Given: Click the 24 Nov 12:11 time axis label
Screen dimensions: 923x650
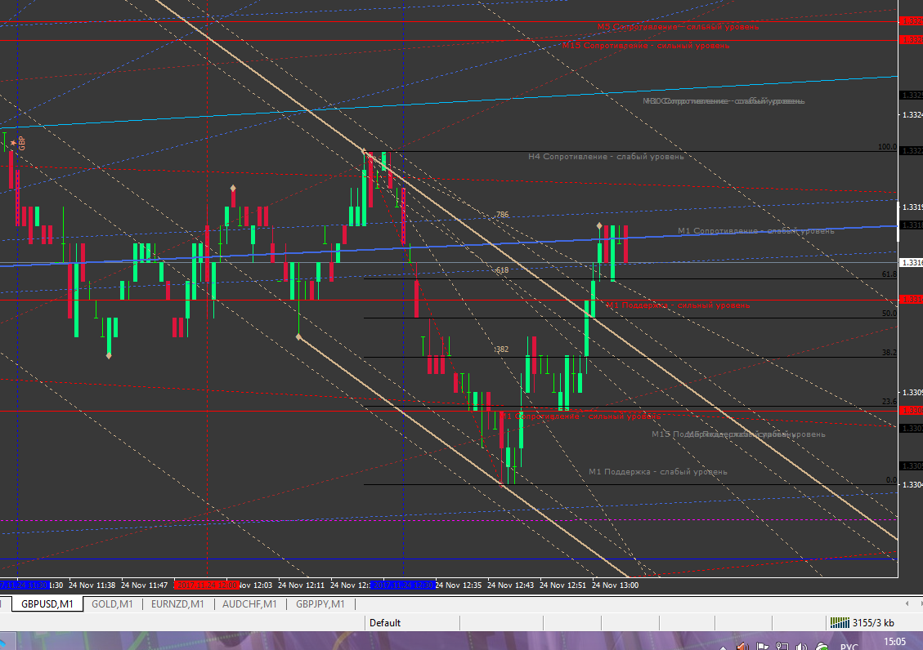Looking at the screenshot, I should pyautogui.click(x=301, y=585).
